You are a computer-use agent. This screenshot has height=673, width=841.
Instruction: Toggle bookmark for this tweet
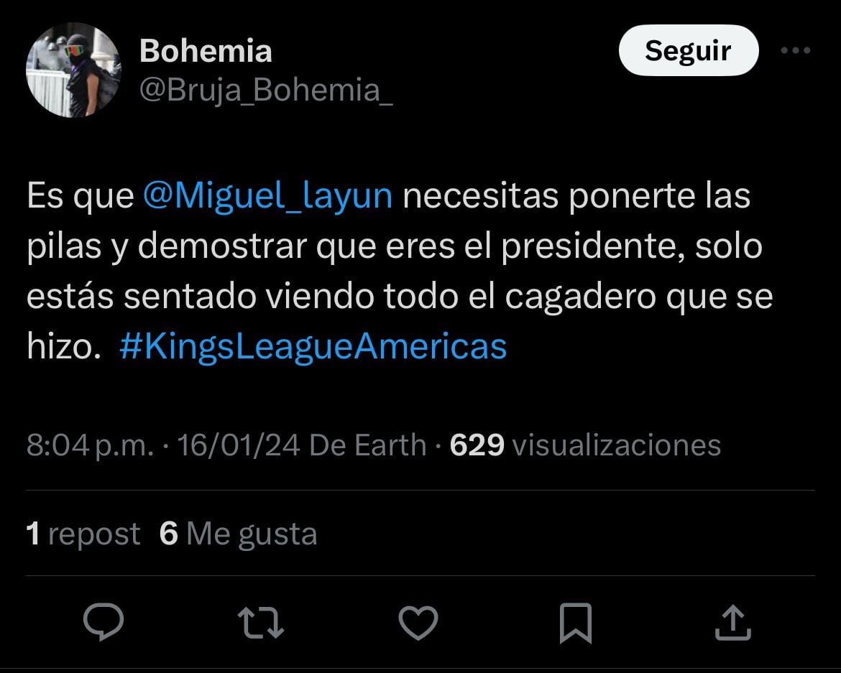(575, 622)
